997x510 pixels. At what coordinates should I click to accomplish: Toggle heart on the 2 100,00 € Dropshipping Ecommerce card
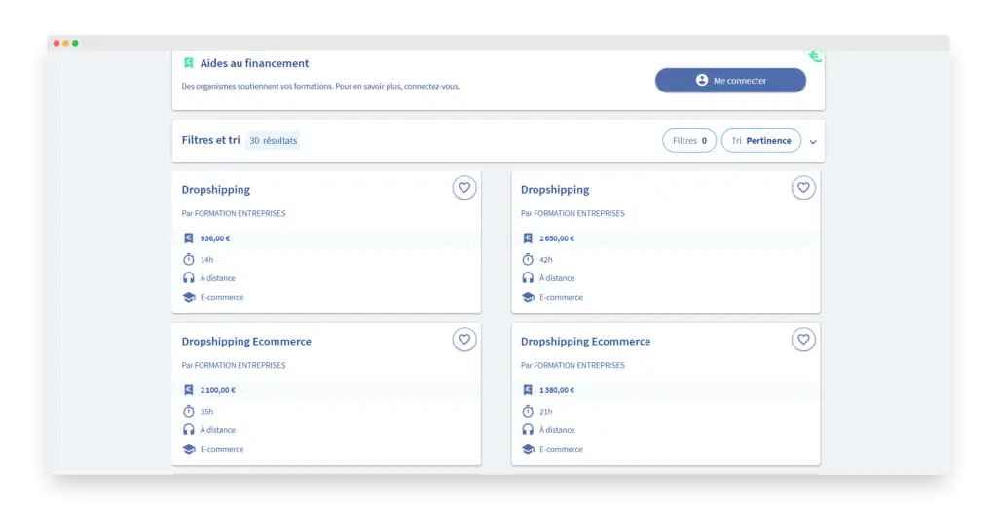tap(464, 340)
